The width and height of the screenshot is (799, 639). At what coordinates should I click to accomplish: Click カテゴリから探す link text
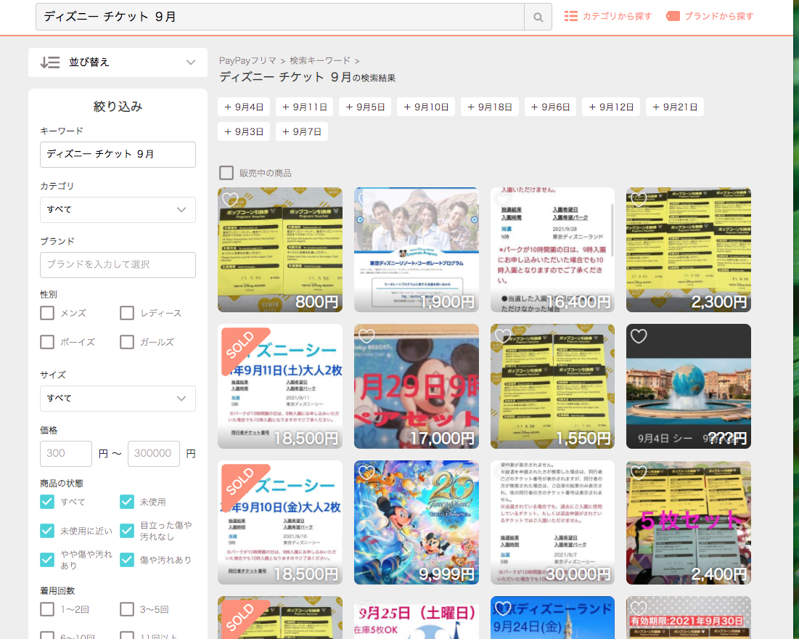coord(617,16)
